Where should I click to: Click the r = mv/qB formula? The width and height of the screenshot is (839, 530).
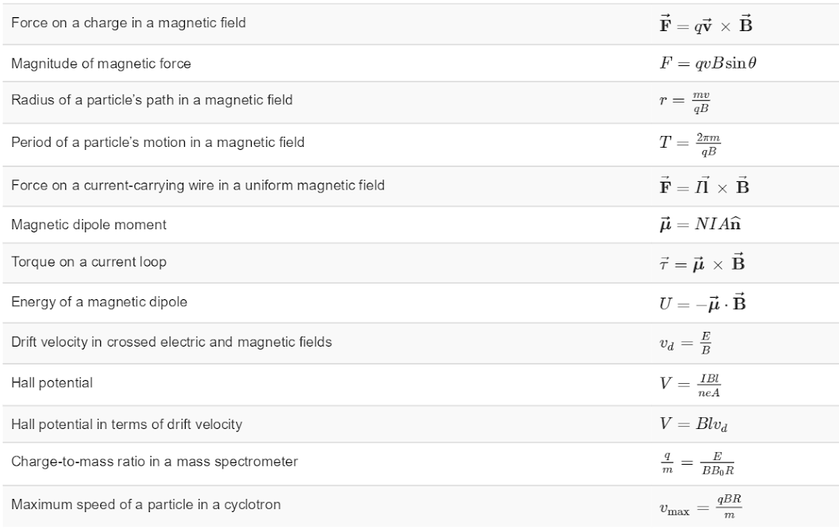pos(685,102)
